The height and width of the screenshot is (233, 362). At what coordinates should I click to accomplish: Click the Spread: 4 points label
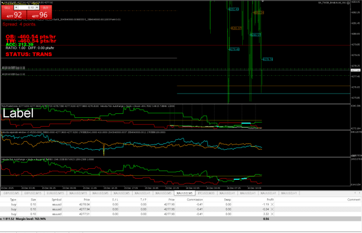click(x=19, y=24)
